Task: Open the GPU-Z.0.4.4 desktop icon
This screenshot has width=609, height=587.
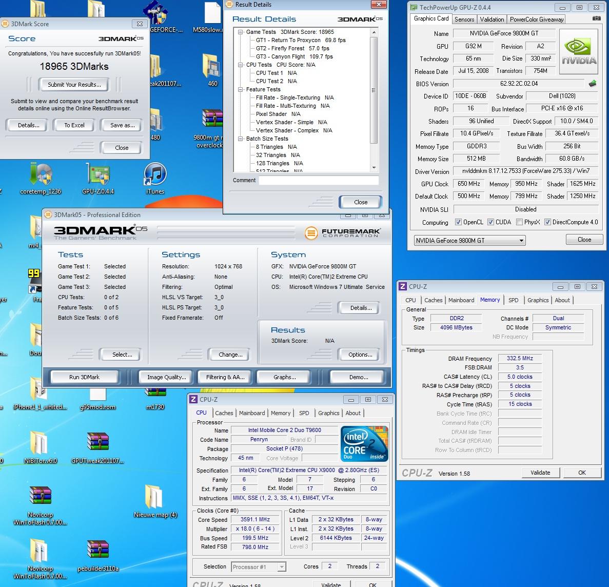Action: point(98,179)
